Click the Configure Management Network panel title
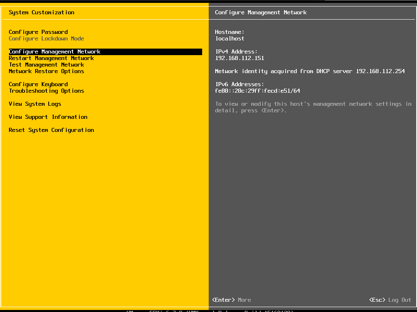The width and height of the screenshot is (417, 312). tap(261, 13)
